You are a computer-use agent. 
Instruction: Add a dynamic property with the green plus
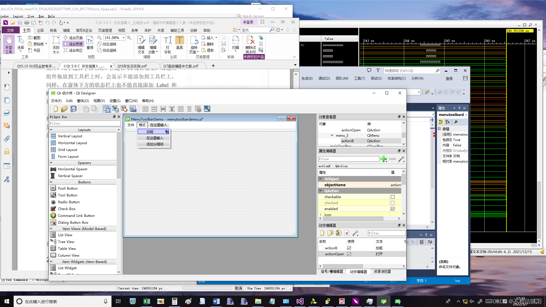coord(384,159)
